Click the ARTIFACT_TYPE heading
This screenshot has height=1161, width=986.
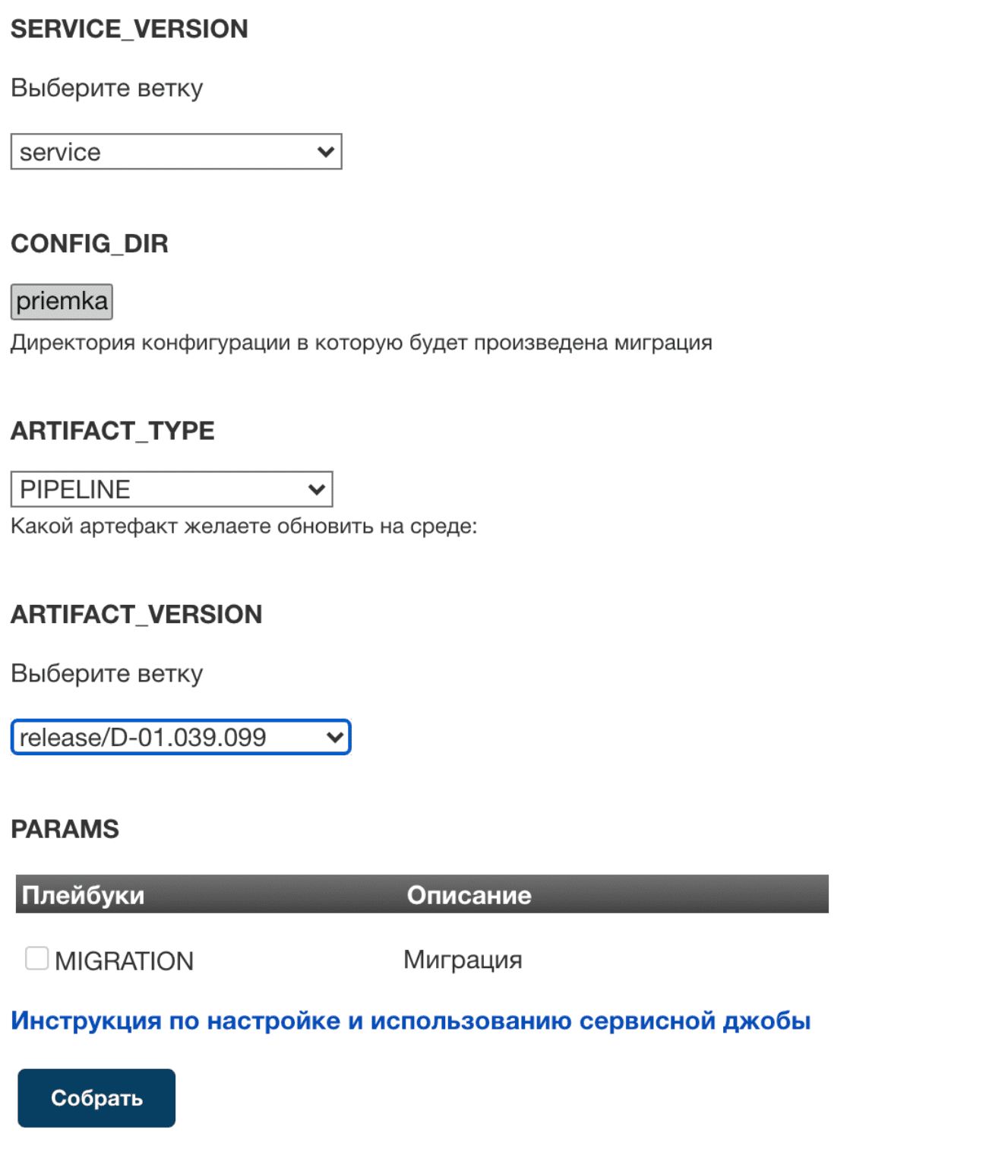click(x=112, y=431)
